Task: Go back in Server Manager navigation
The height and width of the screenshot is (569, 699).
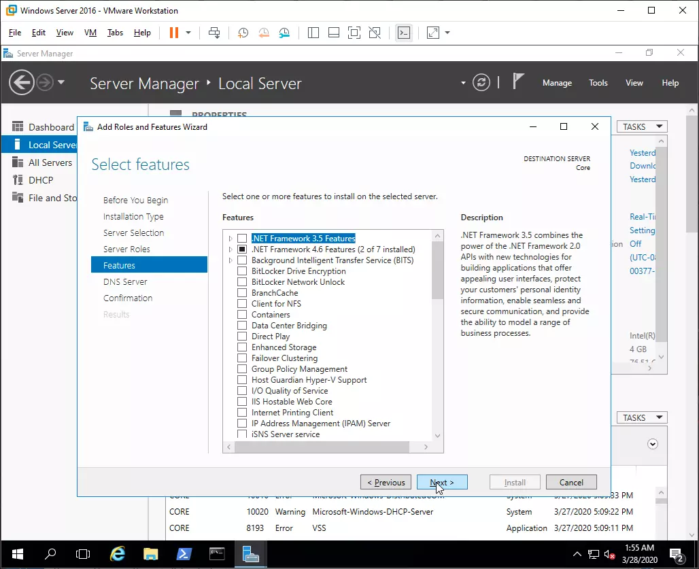Action: click(x=21, y=82)
